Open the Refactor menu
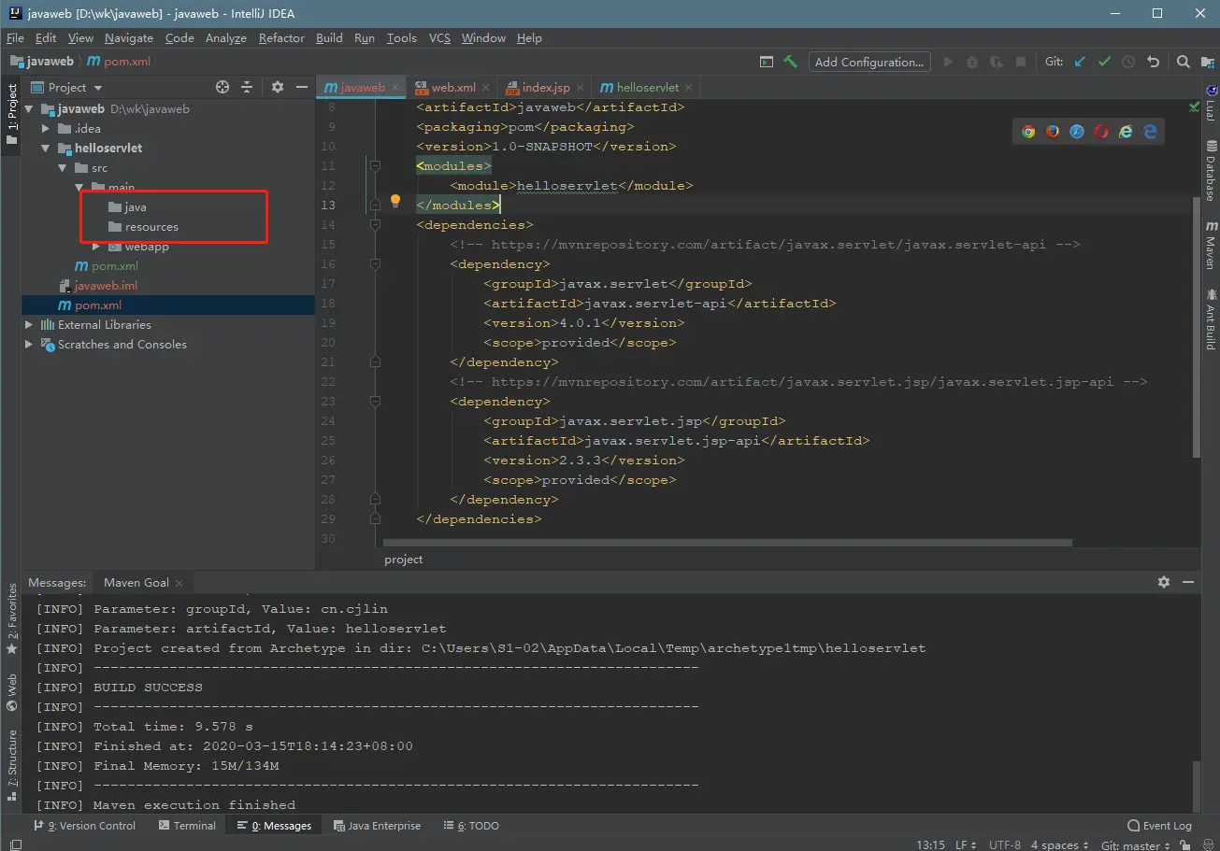This screenshot has height=851, width=1220. coord(281,38)
